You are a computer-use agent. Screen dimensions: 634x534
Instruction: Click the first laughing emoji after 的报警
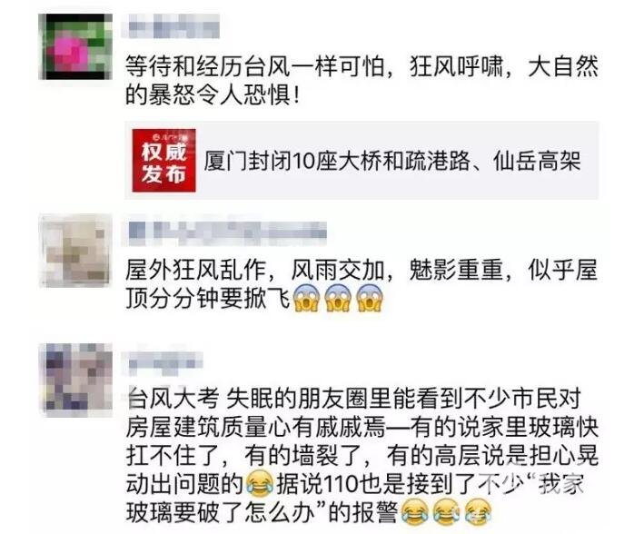coord(414,512)
